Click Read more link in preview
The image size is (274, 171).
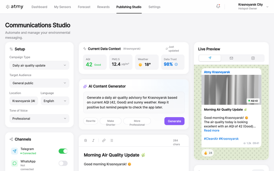[211, 130]
